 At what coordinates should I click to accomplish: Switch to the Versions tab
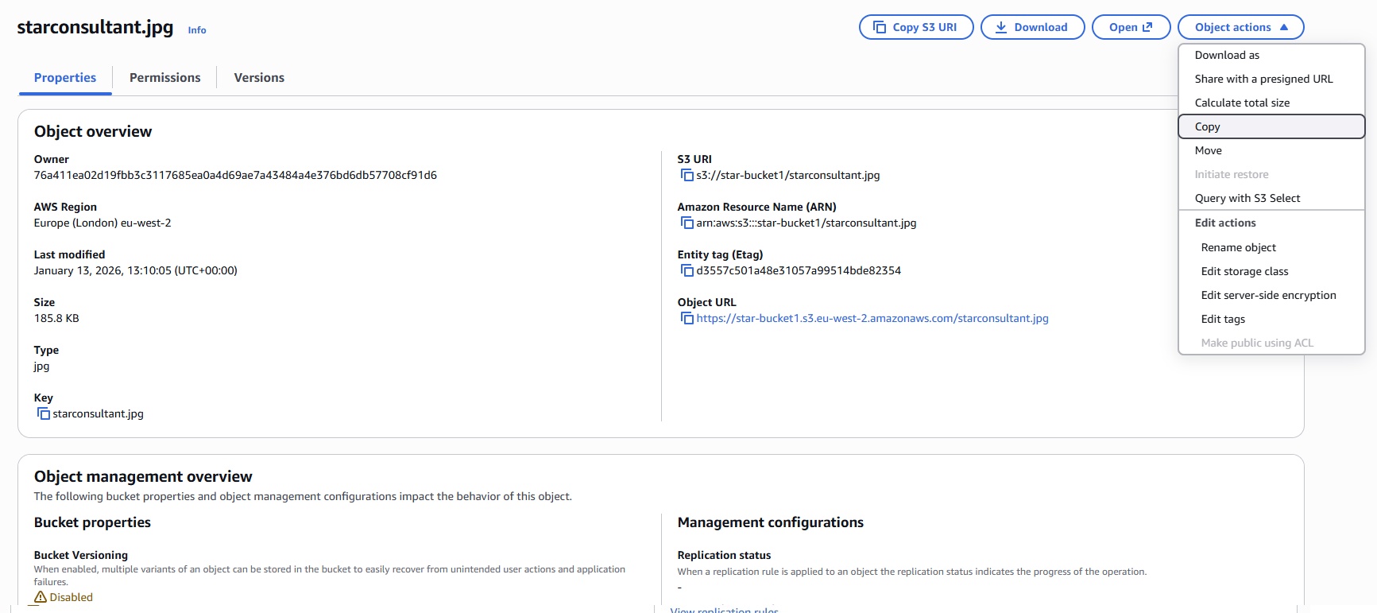[259, 78]
